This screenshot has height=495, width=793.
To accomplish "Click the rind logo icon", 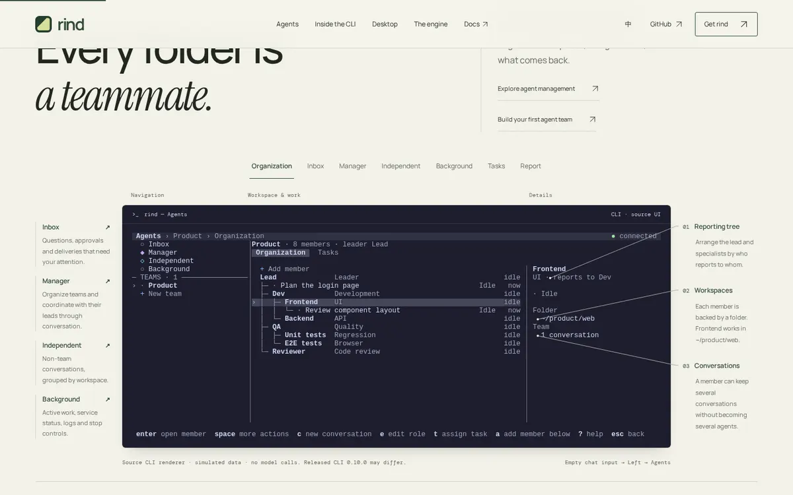I will (44, 24).
